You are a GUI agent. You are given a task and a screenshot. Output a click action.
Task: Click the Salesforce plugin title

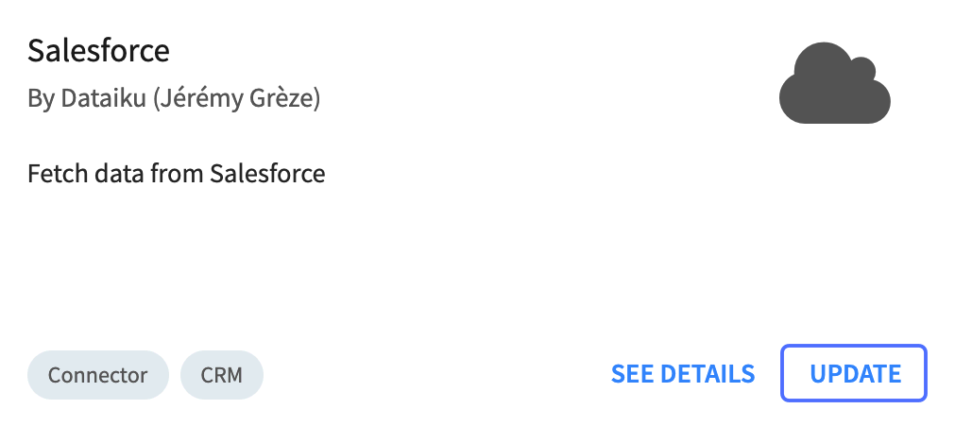pyautogui.click(x=98, y=51)
